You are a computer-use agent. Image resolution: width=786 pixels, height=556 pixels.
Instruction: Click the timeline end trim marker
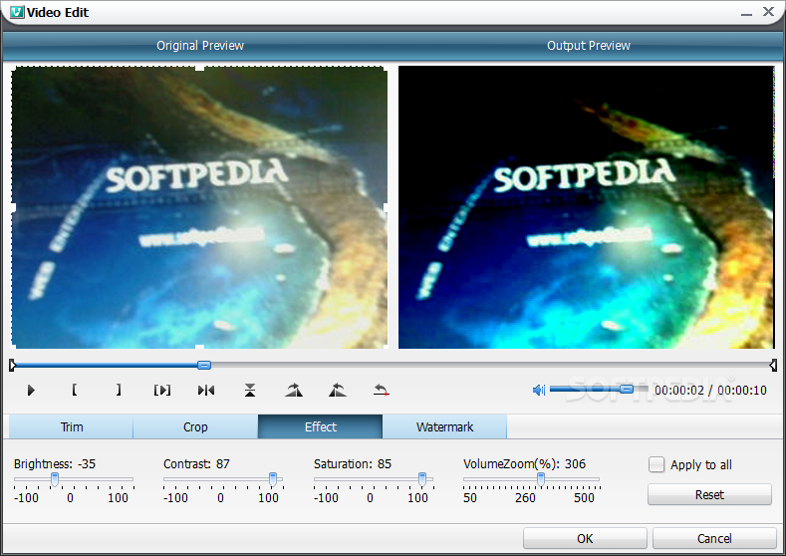773,365
